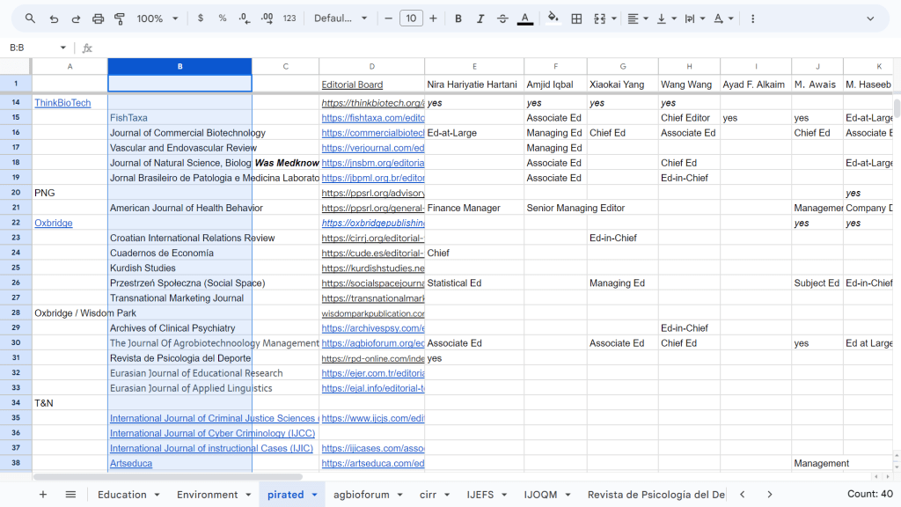Activate the paint format roller

click(x=120, y=18)
